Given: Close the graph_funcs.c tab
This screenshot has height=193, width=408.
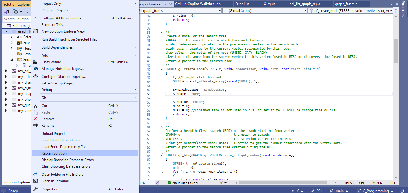Looking at the screenshot, I should tap(171, 4).
